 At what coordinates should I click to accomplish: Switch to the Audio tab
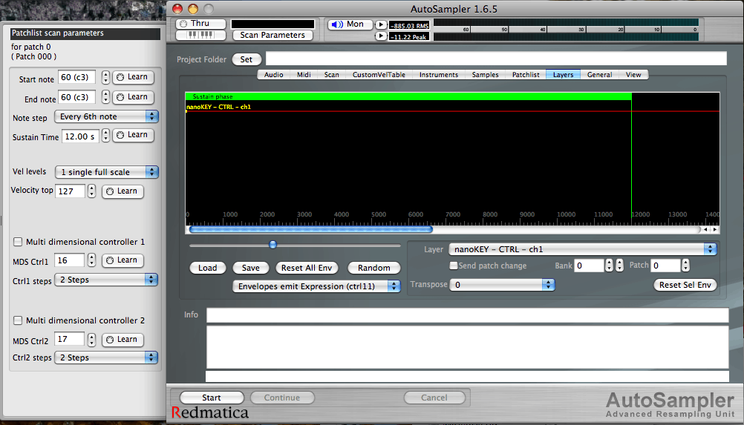274,75
